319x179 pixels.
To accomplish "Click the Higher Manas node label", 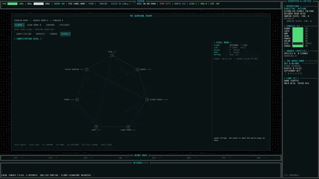I will pyautogui.click(x=159, y=99).
